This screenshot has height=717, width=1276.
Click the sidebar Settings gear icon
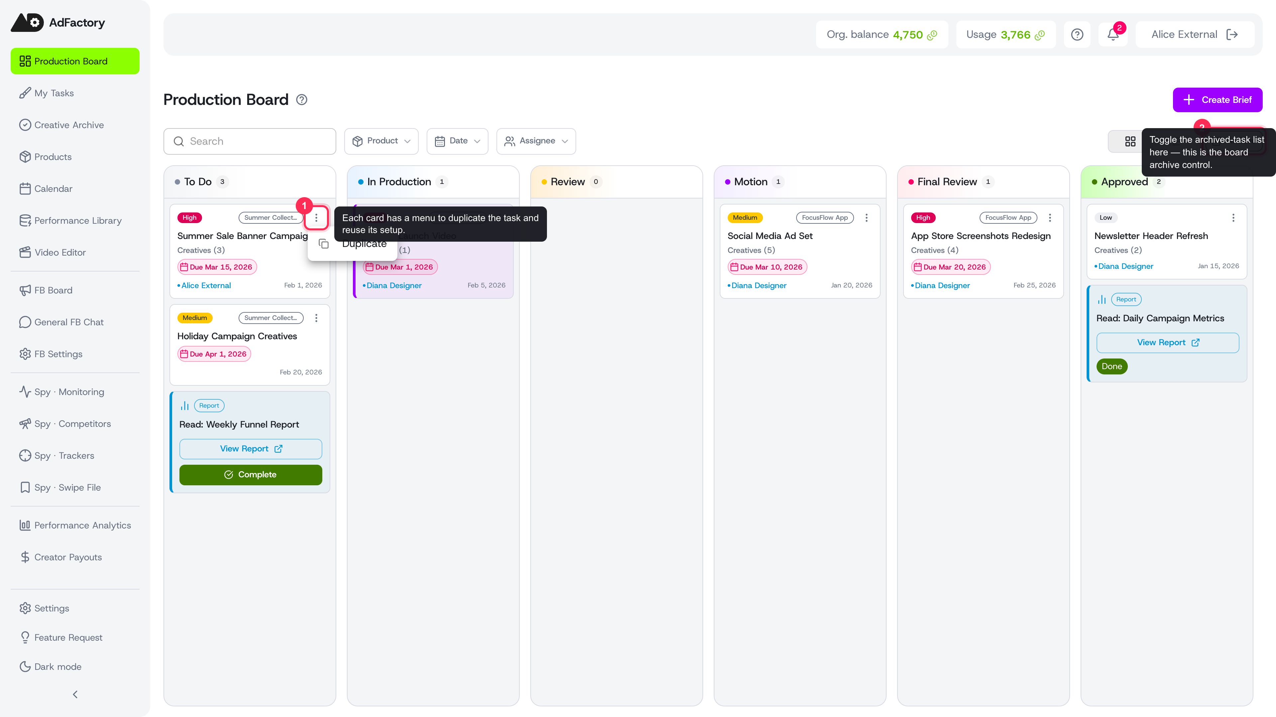pyautogui.click(x=25, y=608)
